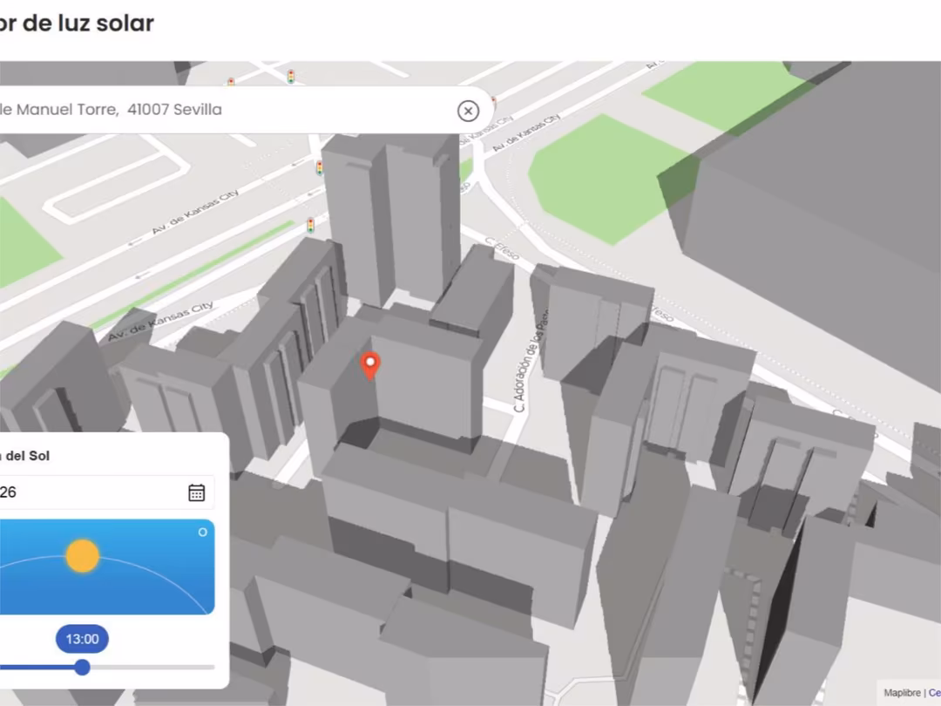The image size is (941, 706).
Task: Click the green park area near C. Efeso
Action: (601, 174)
